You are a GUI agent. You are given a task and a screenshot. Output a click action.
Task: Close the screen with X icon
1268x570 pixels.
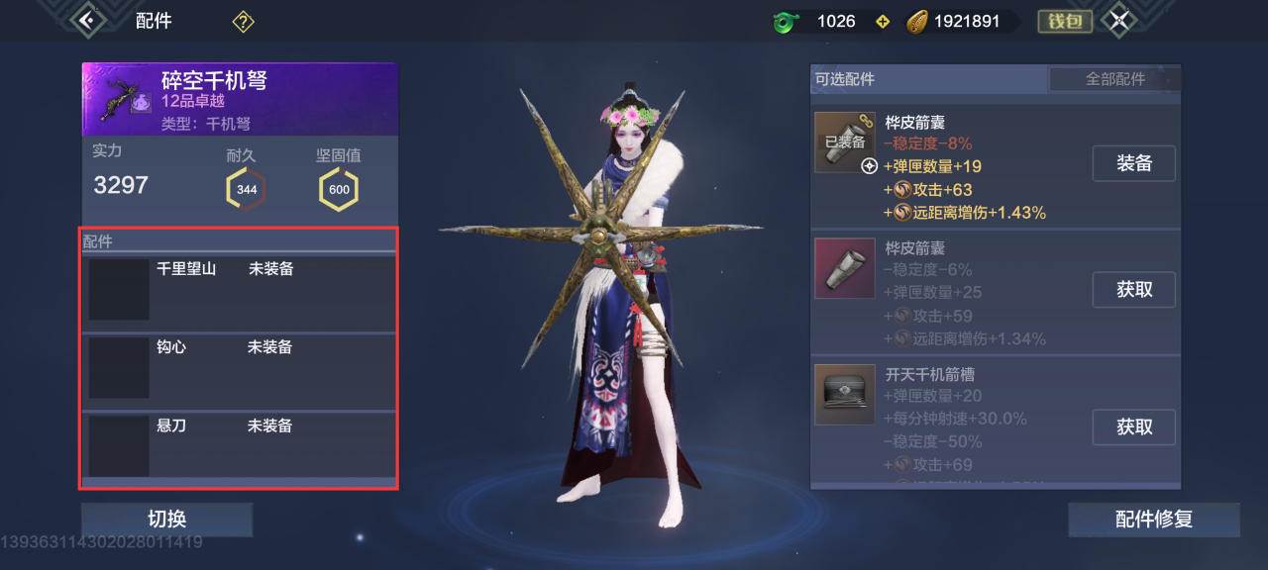(x=1119, y=21)
